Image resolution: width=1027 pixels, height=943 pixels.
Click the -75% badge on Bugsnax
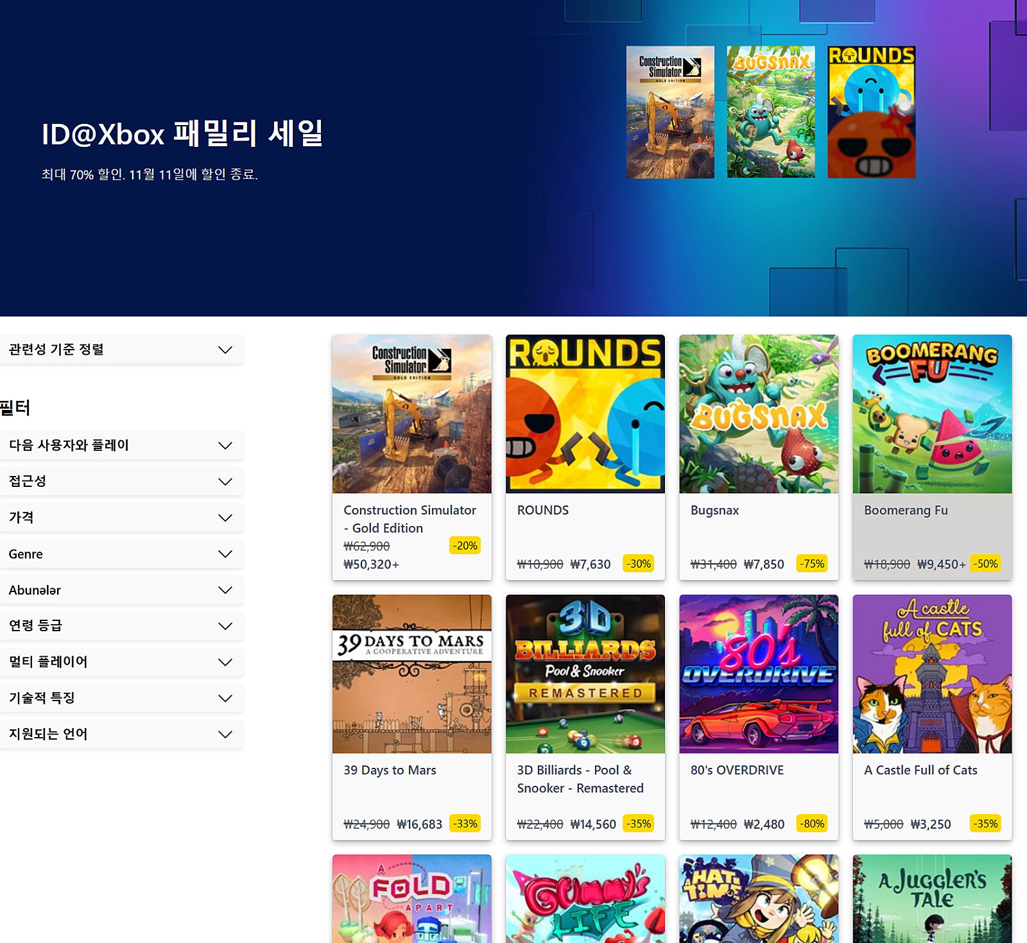tap(812, 564)
